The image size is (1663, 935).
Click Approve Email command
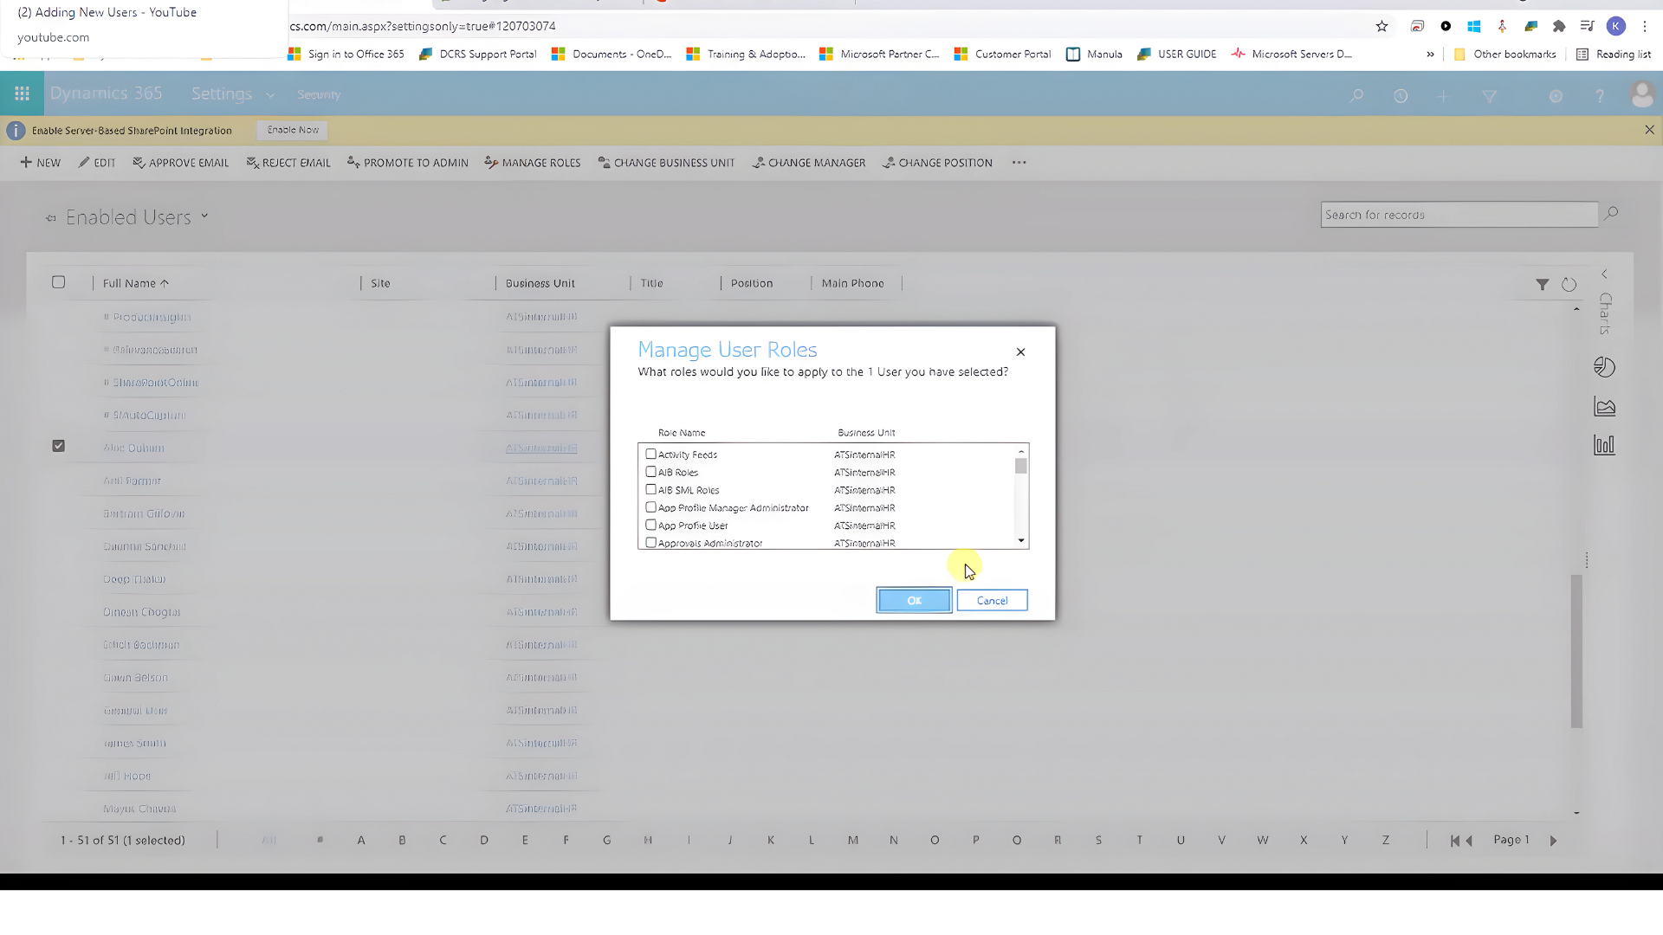tap(180, 163)
